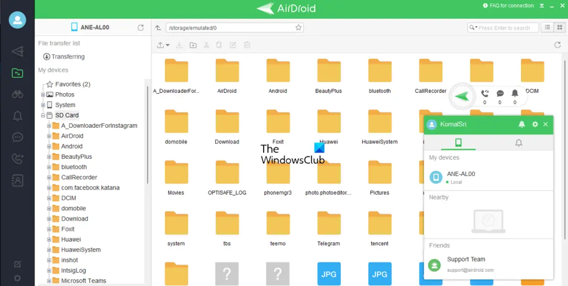Select inshot in the left tree
The height and width of the screenshot is (286, 568).
click(x=70, y=260)
